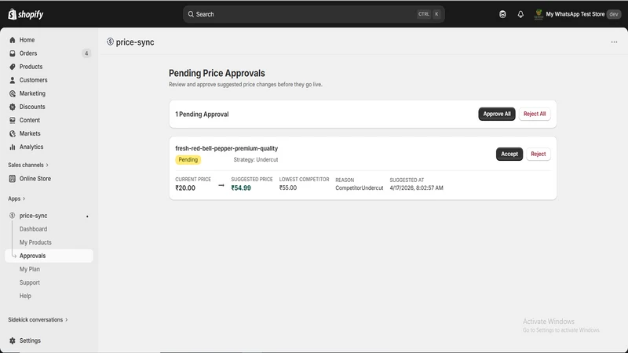Expand Sidekick conversations

[38, 320]
